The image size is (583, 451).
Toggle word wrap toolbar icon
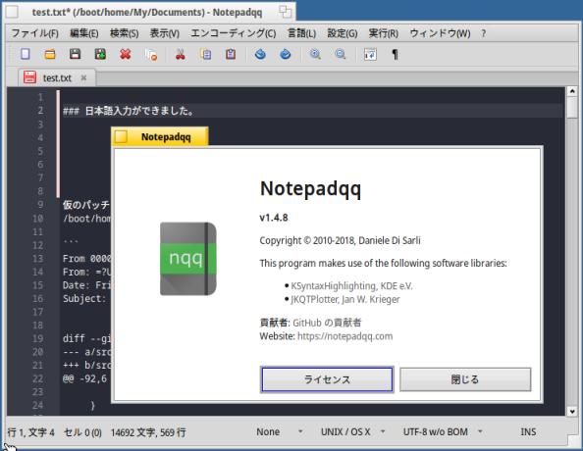[x=370, y=54]
